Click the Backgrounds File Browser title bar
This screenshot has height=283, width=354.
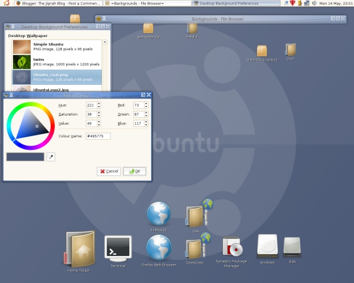(217, 19)
